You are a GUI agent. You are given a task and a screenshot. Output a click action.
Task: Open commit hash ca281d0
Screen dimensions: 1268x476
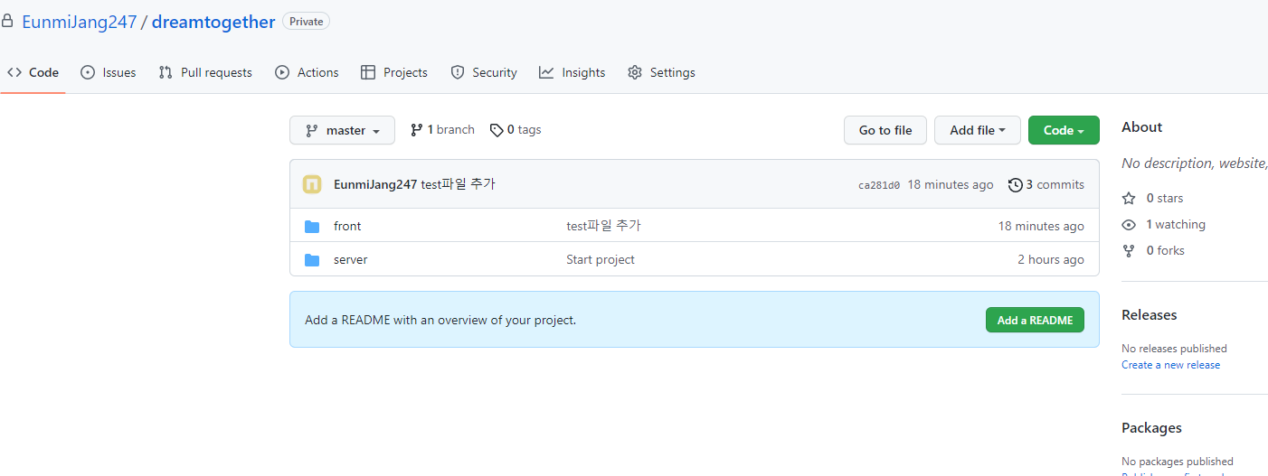(x=879, y=185)
